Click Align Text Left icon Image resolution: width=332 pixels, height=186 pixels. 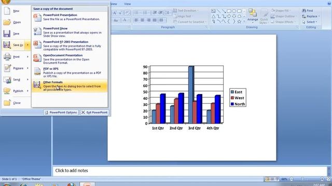click(136, 20)
